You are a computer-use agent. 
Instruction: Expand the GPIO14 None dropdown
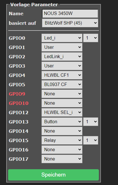click(62, 131)
